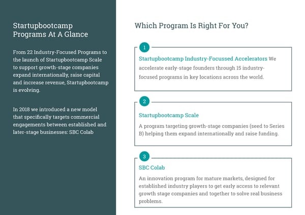Click the "Which Program Is Right For You?" title
Image resolution: width=305 pixels, height=215 pixels.
coord(191,26)
